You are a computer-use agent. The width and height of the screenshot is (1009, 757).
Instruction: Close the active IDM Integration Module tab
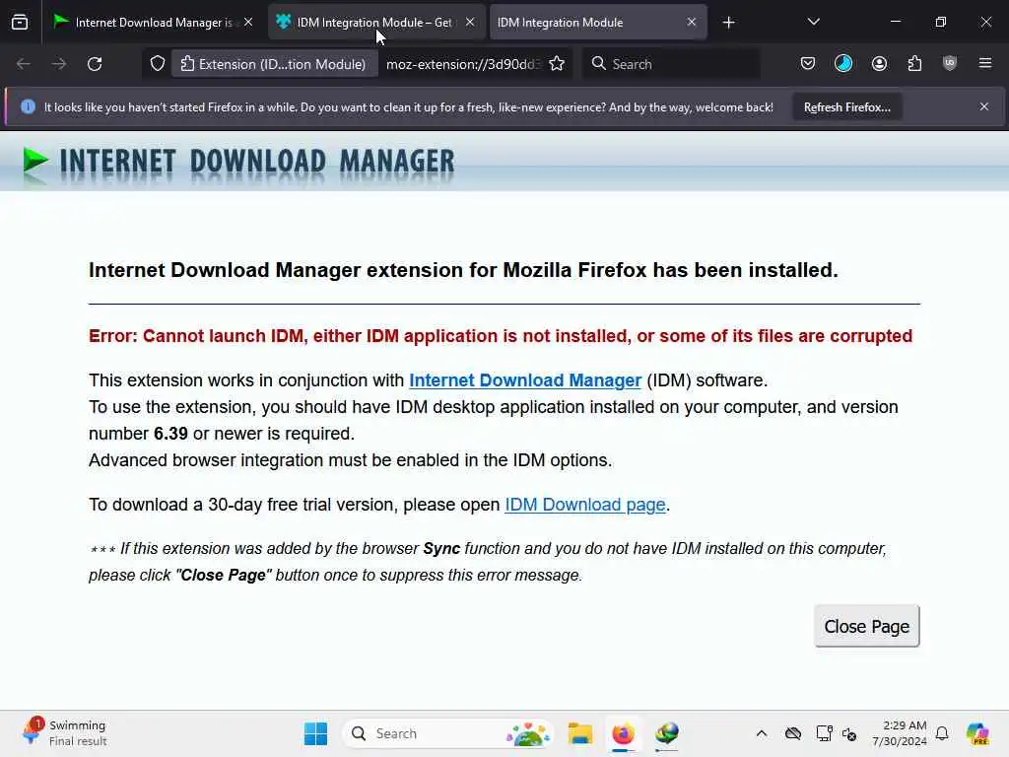(692, 23)
